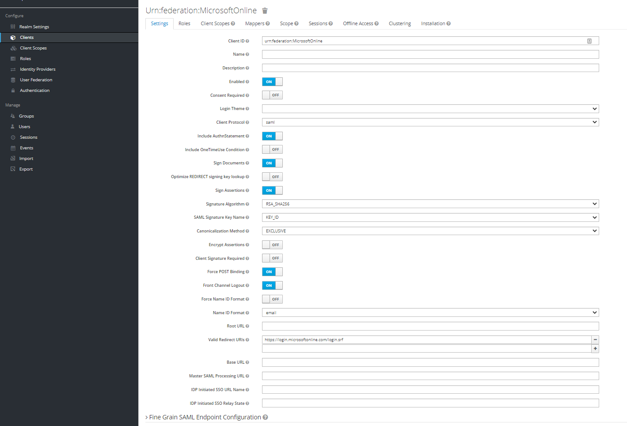The image size is (627, 426).
Task: Expand Fine Grain SAML Endpoint Configuration
Action: point(205,417)
